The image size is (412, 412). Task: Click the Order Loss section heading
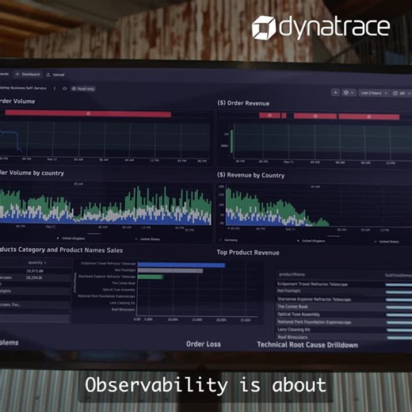(204, 344)
